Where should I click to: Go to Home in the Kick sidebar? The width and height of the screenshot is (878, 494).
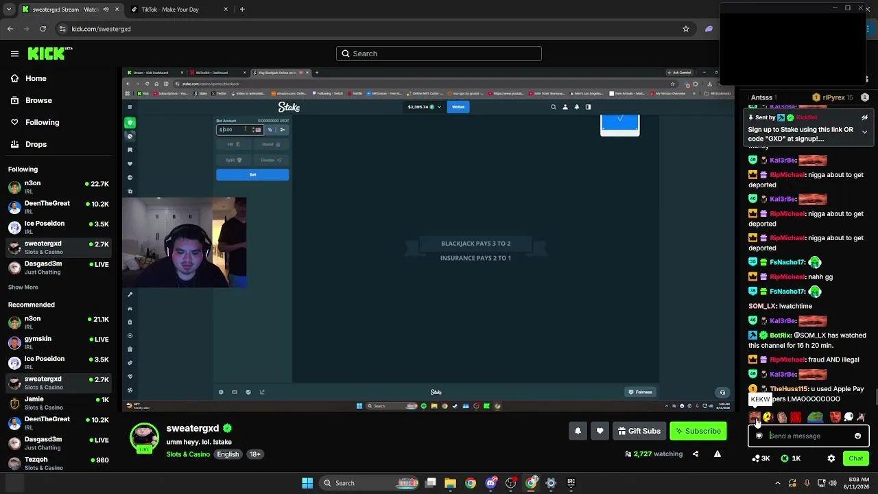coord(36,78)
